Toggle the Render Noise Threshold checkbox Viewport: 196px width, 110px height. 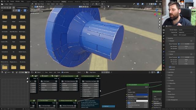tap(179, 57)
